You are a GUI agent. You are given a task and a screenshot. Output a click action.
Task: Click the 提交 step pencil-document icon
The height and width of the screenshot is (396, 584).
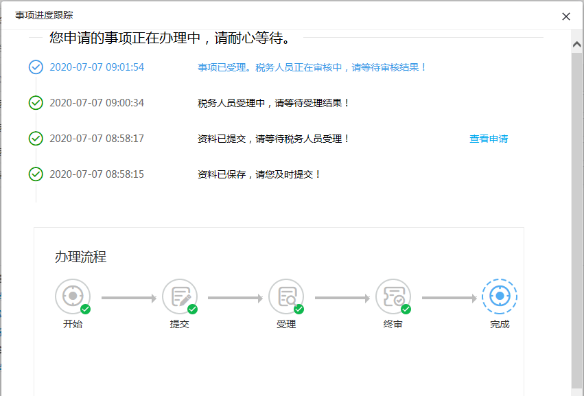click(x=180, y=296)
